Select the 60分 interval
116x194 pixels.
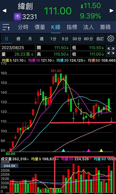click(x=89, y=39)
